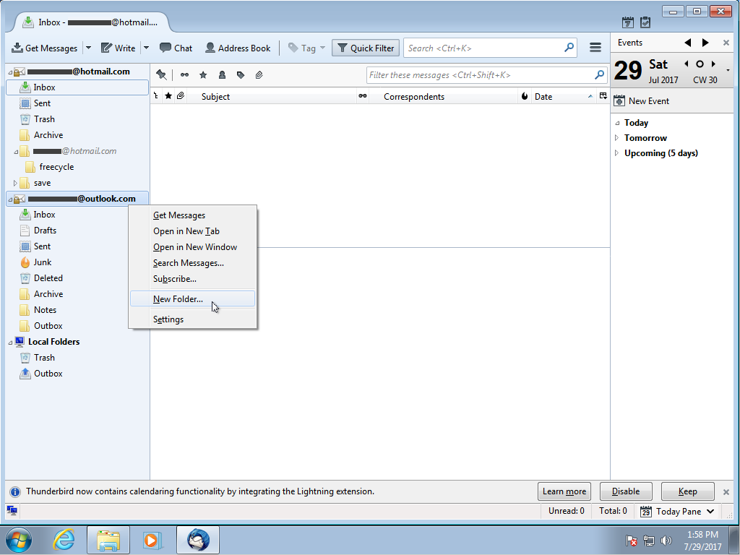The width and height of the screenshot is (740, 555).
Task: Open the Calendar tab icon
Action: (628, 22)
